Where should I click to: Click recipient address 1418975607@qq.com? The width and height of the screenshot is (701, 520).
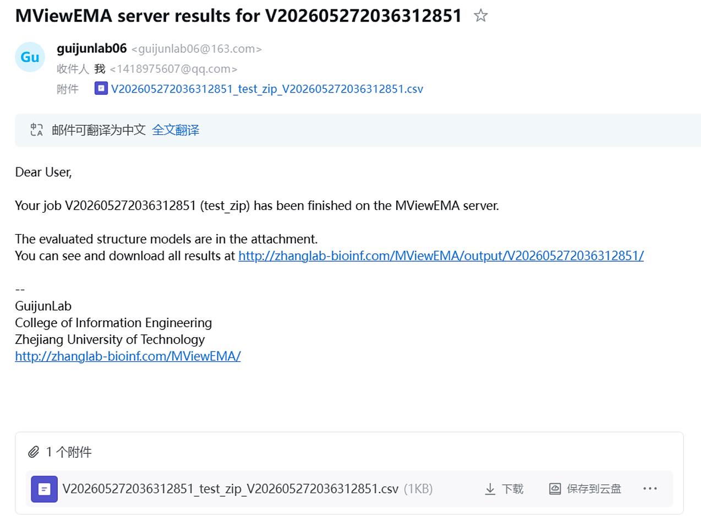(173, 69)
